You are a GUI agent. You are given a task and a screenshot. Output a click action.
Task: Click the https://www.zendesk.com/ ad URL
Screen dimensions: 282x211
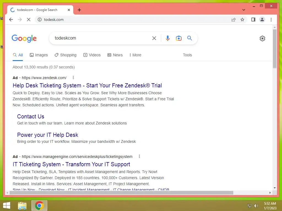44,78
